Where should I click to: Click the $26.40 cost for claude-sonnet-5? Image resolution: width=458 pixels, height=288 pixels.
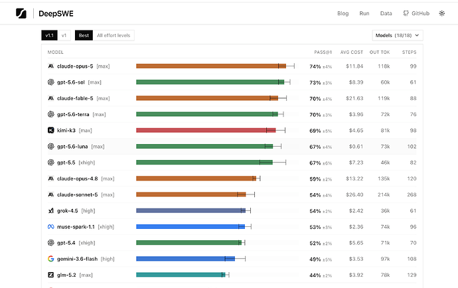[354, 194]
